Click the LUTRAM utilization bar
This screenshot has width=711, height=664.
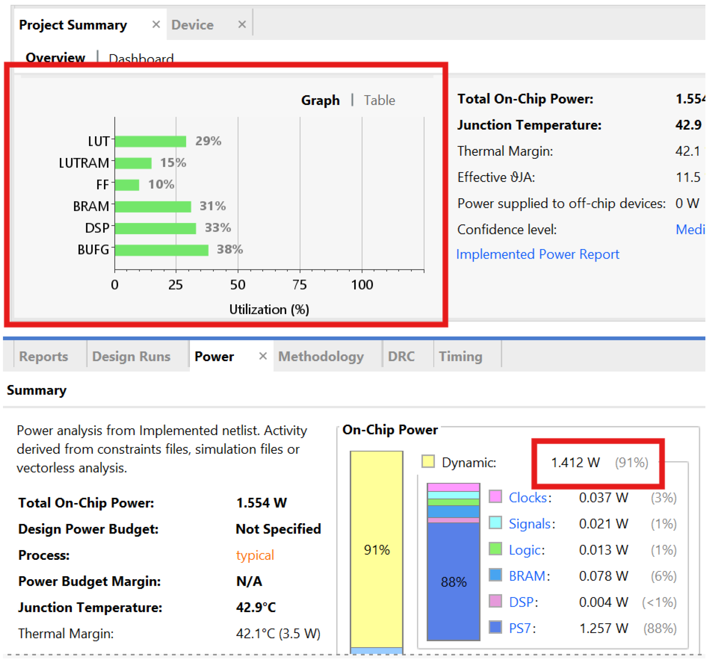[133, 163]
